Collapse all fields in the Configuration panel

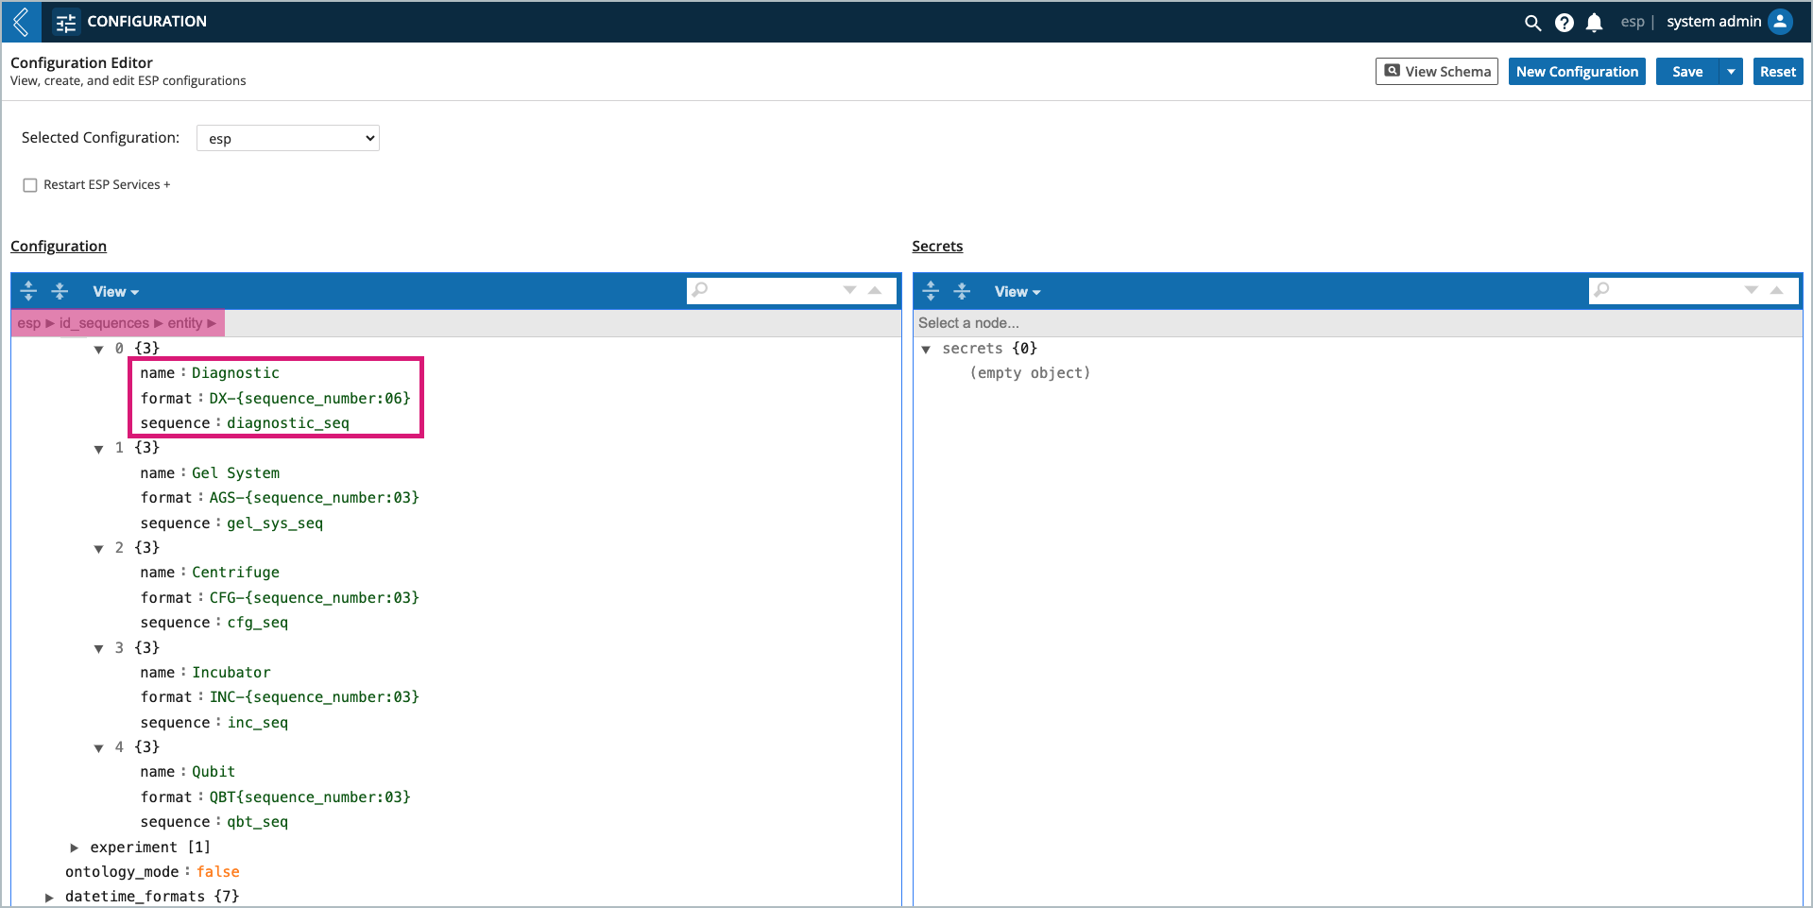(60, 291)
